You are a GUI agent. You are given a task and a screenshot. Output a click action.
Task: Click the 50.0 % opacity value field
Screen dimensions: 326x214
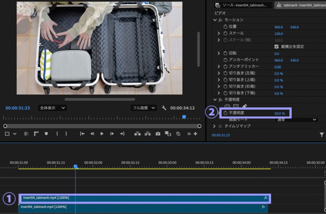tap(280, 113)
